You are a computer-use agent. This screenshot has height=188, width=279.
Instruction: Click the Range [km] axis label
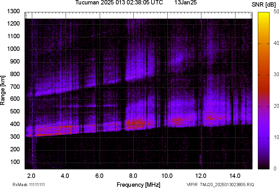[3, 91]
